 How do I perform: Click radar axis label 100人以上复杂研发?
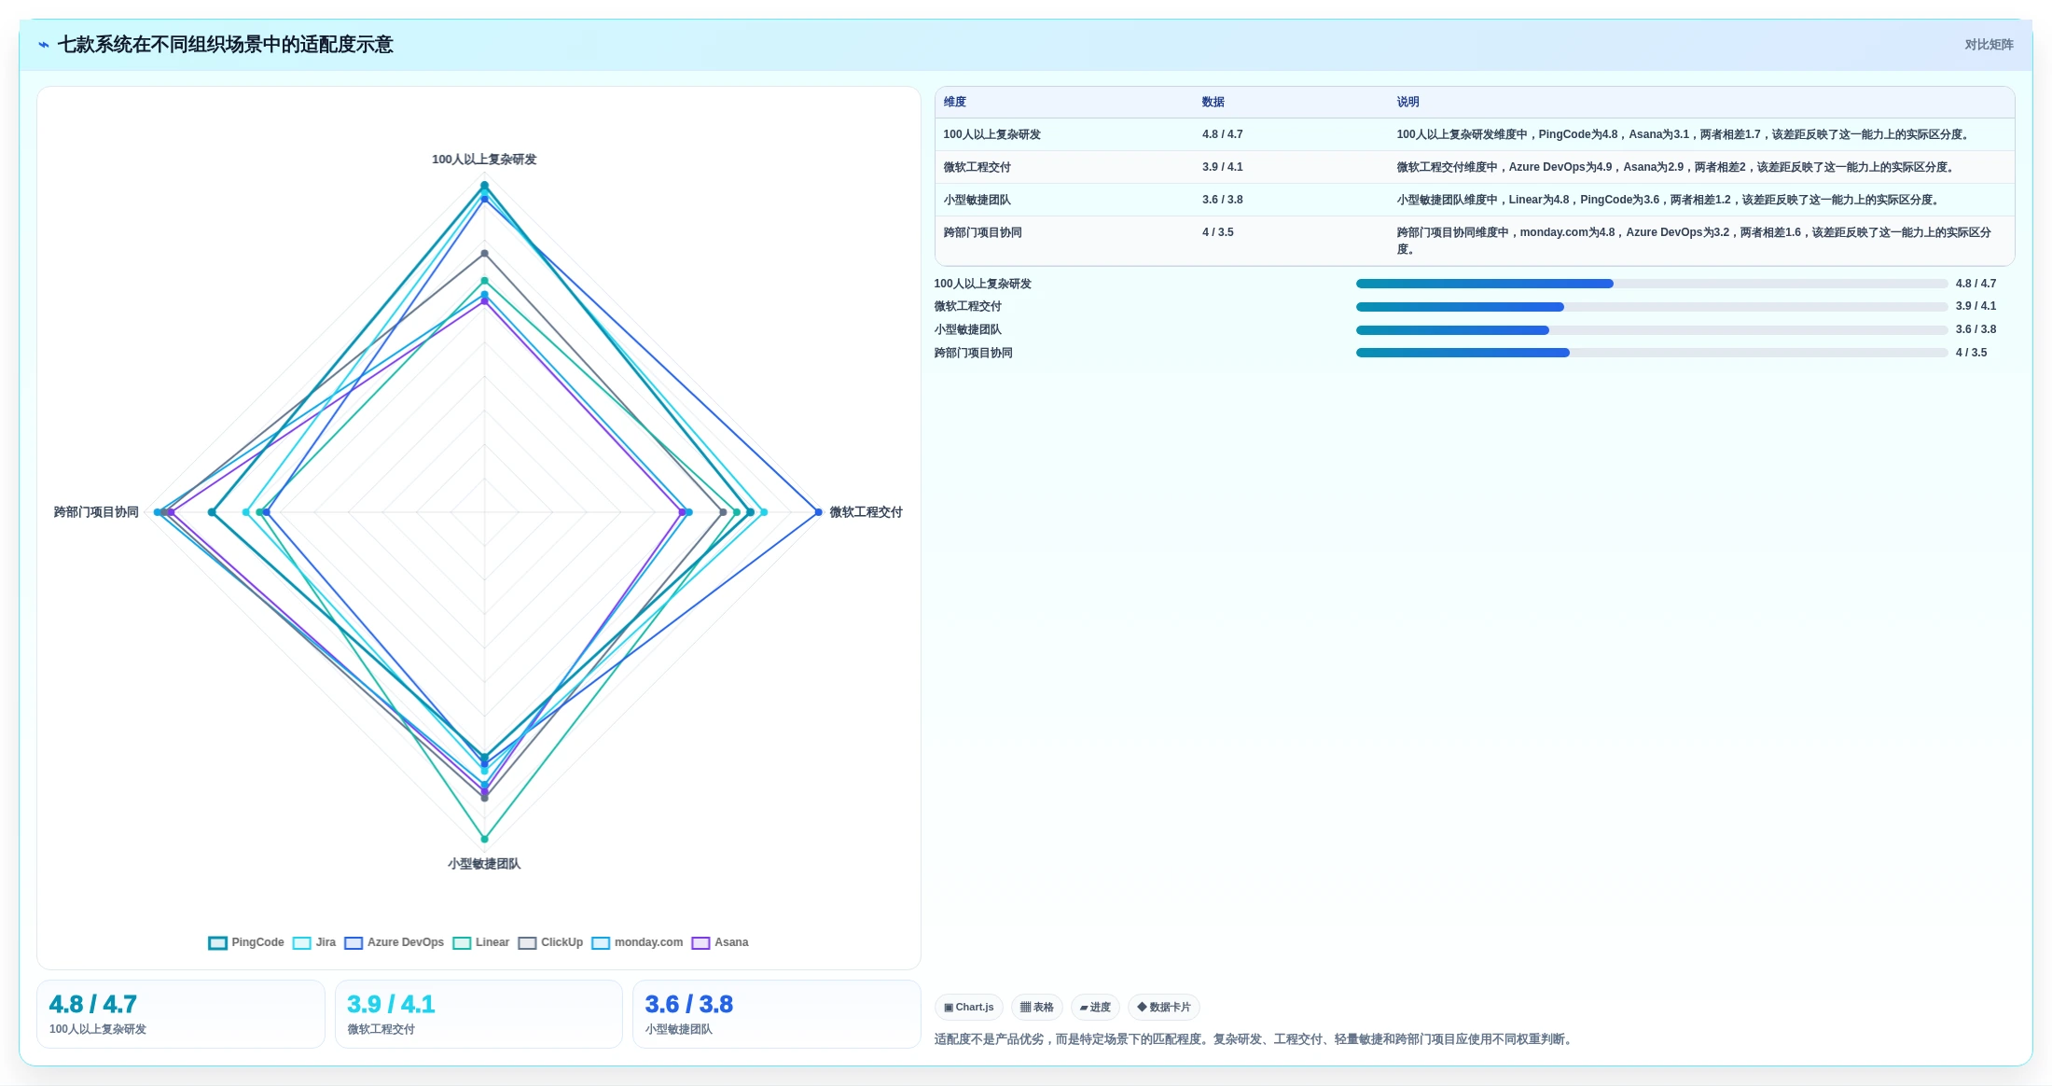[x=484, y=160]
